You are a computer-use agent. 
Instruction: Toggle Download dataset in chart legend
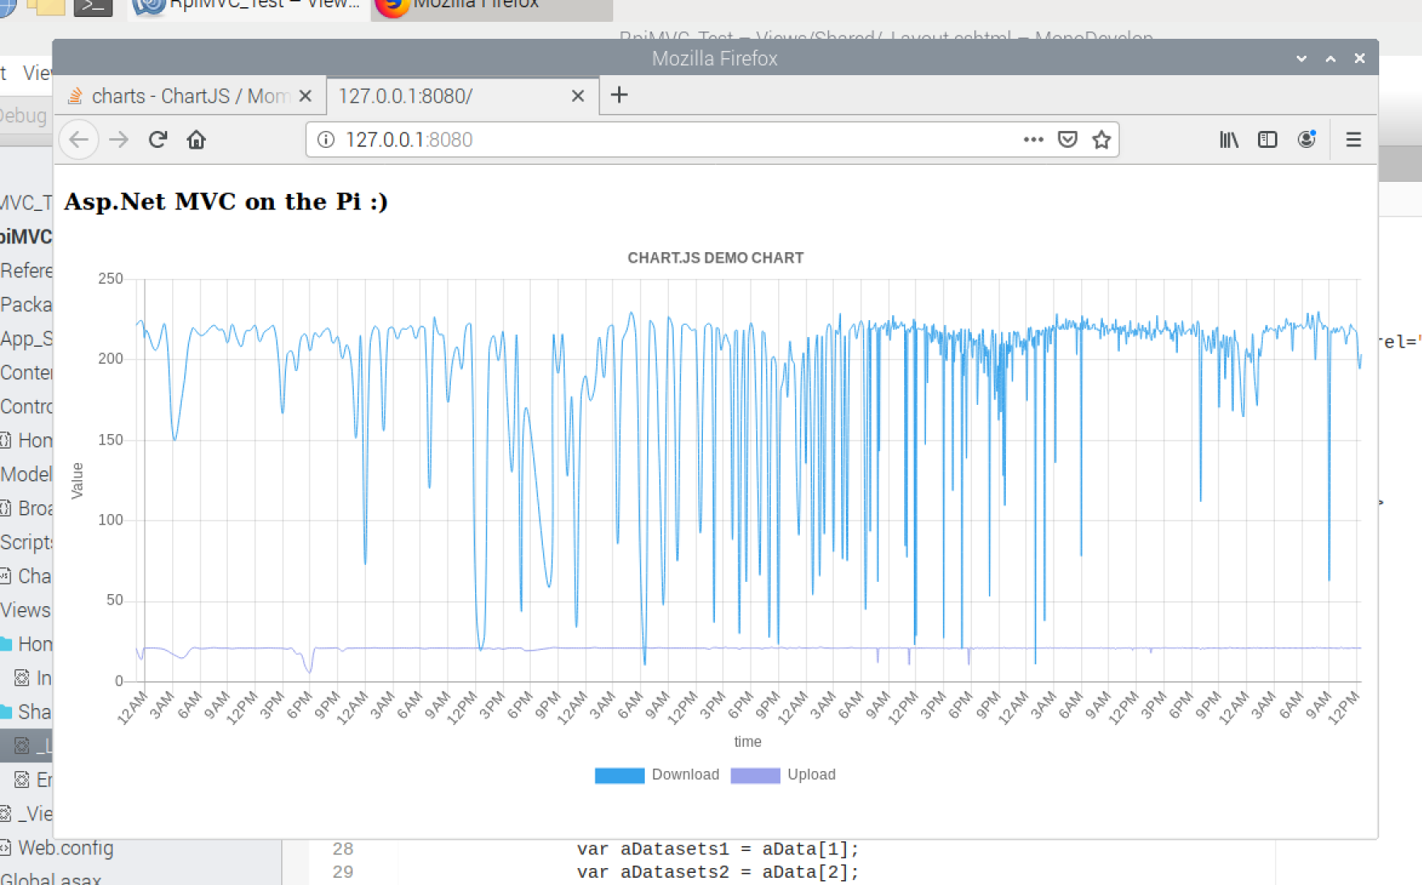click(x=657, y=775)
